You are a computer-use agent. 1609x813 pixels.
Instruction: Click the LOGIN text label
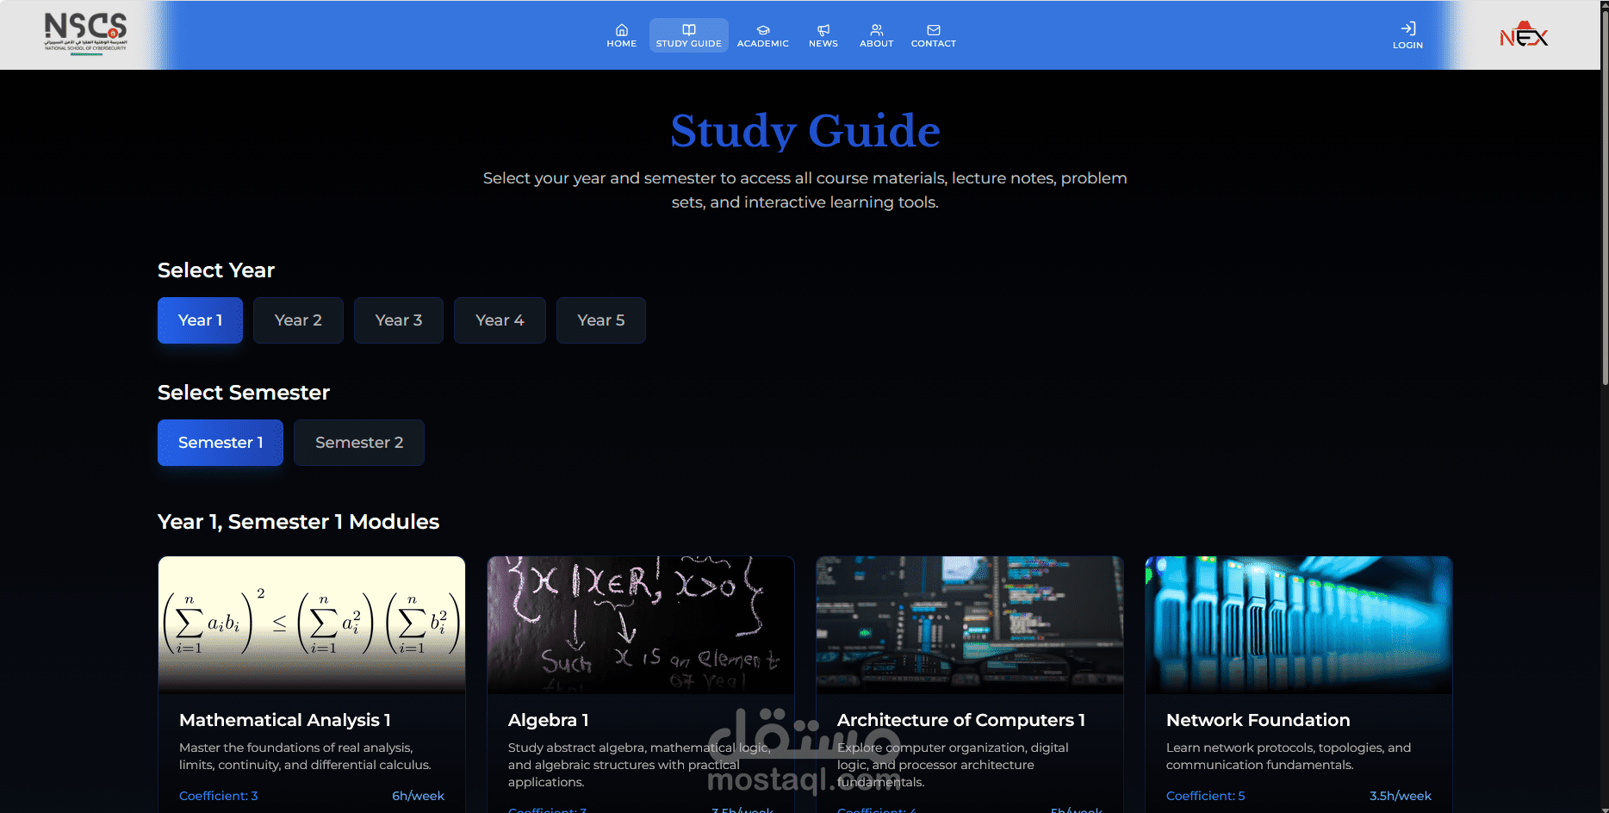pyautogui.click(x=1408, y=46)
